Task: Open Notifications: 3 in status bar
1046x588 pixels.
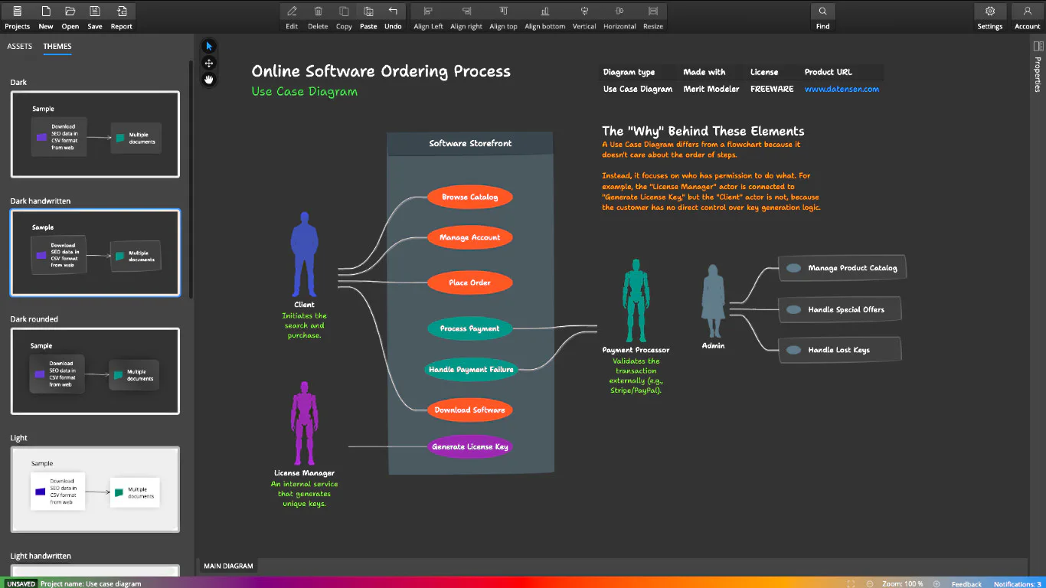Action: coord(1017,583)
